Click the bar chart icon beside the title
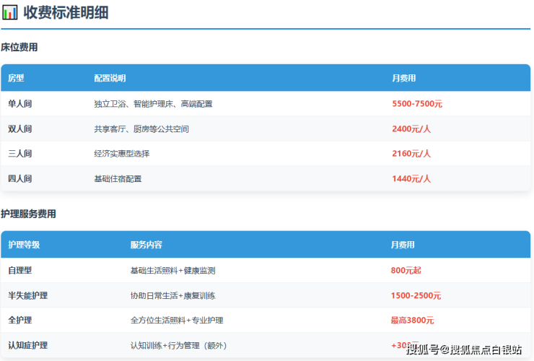Viewport: 534px width, 361px height. [10, 12]
